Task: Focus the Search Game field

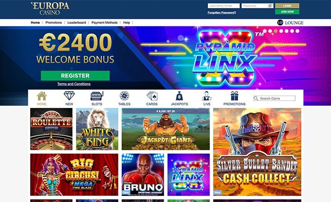Action: coord(274,98)
